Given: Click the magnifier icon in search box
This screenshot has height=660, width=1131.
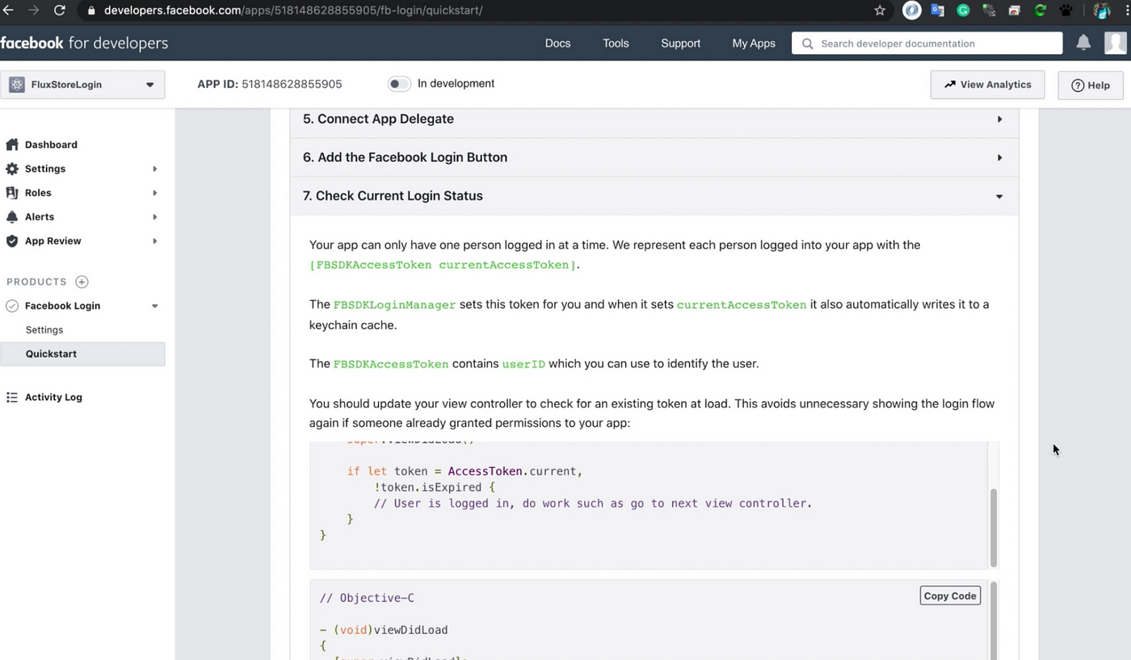Looking at the screenshot, I should tap(807, 44).
